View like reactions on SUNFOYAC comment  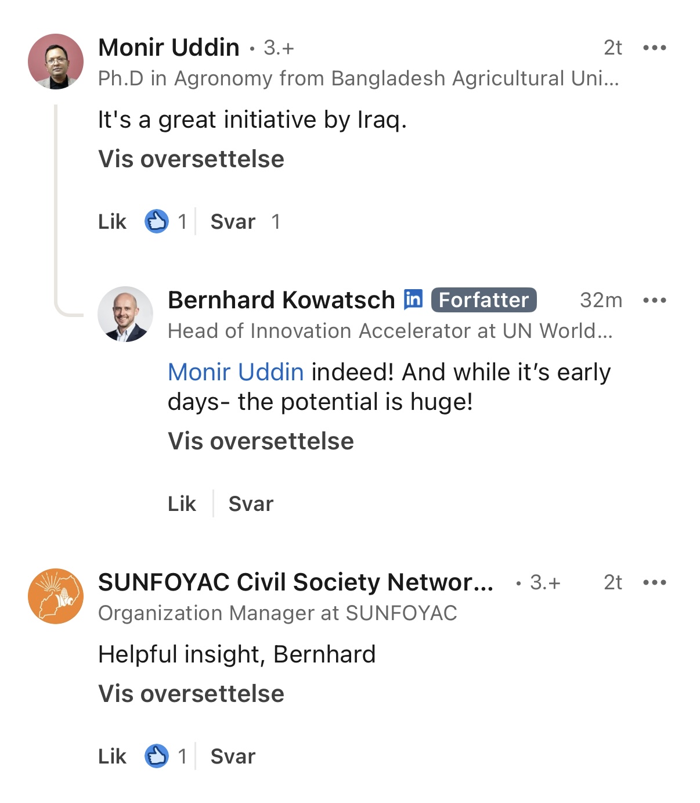point(165,756)
